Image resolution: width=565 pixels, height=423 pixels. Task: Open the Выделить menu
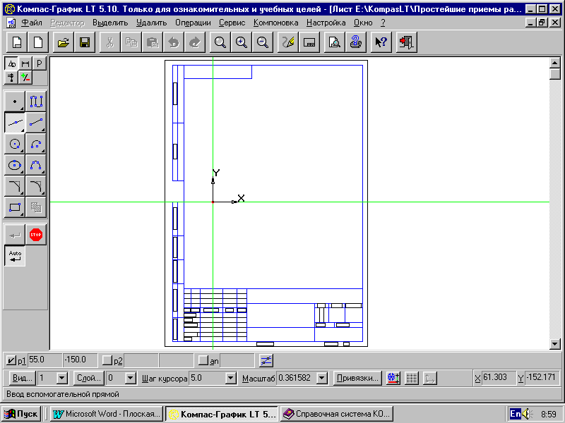point(110,23)
